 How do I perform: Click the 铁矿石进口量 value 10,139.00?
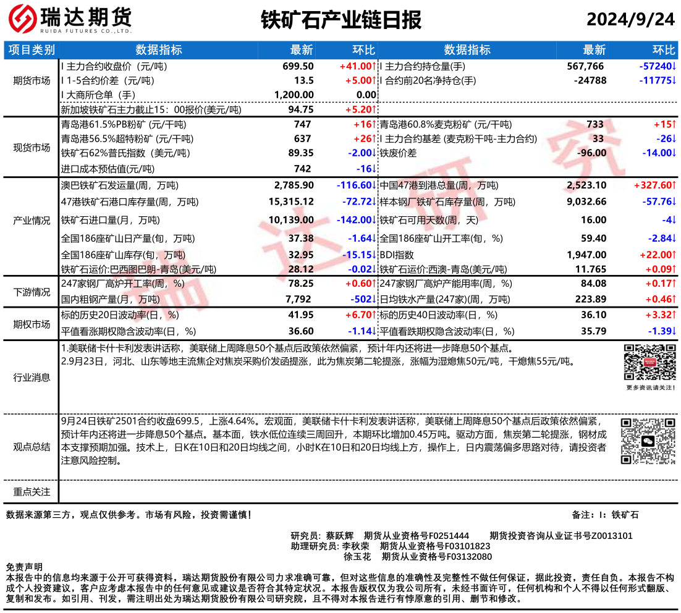[x=291, y=220]
